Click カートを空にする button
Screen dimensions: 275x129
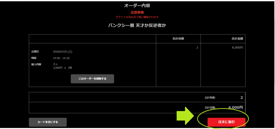48,122
